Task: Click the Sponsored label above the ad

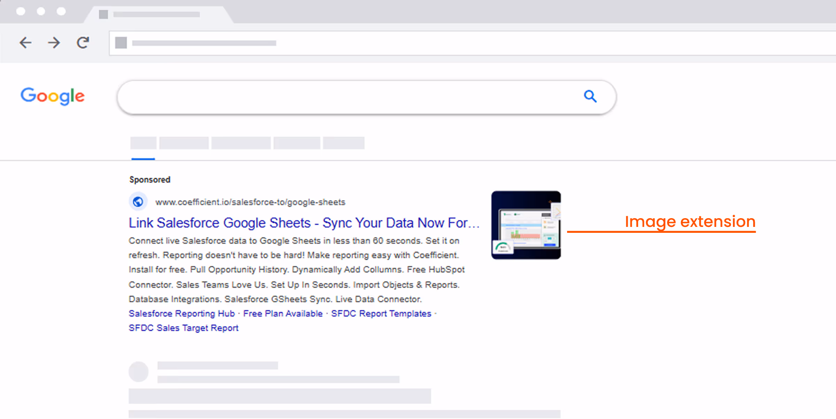Action: 149,180
